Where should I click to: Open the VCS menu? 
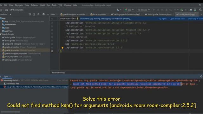click(x=60, y=5)
